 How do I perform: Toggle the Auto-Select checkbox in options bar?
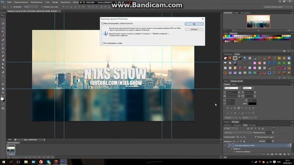(x=11, y=7)
